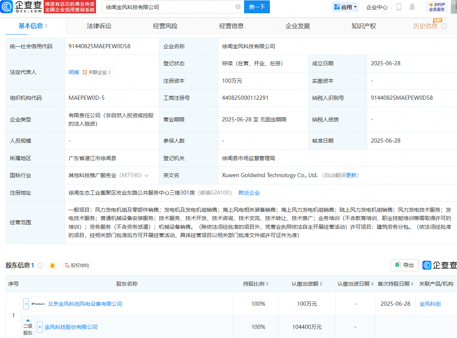
Task: Open SVIP 会员服务
Action: pyautogui.click(x=437, y=7)
